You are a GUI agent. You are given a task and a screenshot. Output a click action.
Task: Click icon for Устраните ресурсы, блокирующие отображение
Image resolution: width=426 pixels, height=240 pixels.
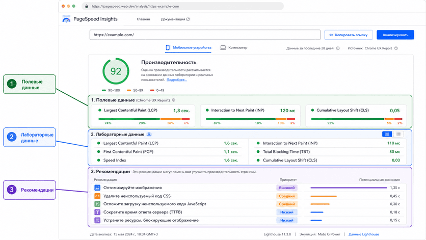click(97, 220)
